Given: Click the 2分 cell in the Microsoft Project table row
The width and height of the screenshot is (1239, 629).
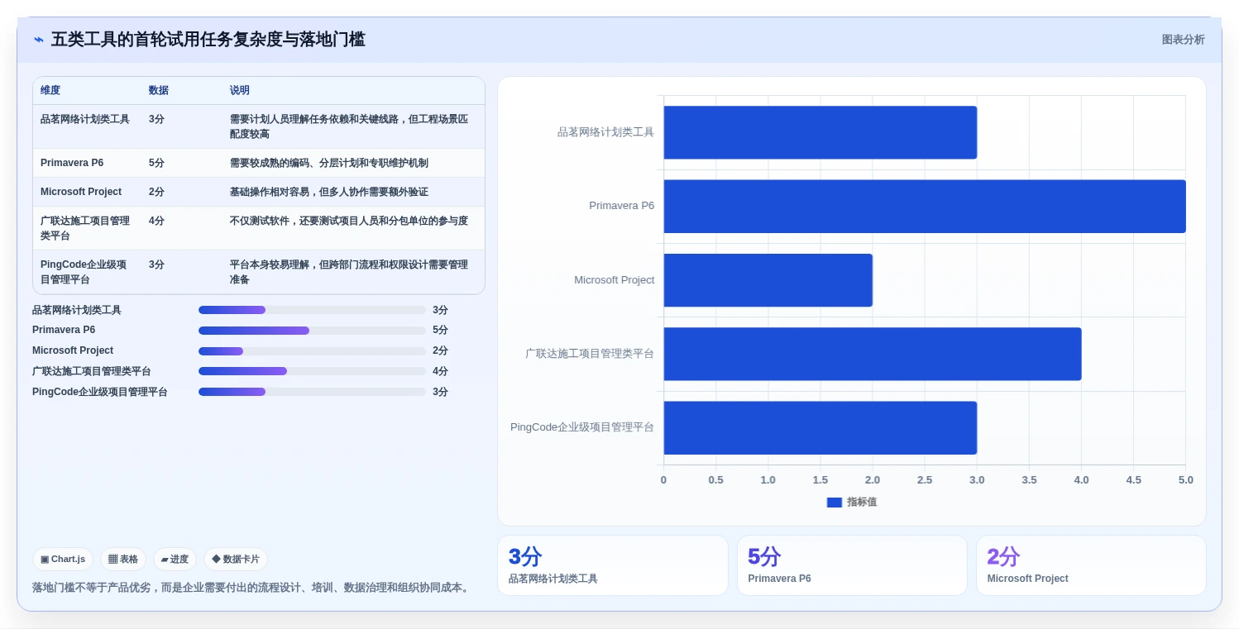Looking at the screenshot, I should pyautogui.click(x=156, y=192).
